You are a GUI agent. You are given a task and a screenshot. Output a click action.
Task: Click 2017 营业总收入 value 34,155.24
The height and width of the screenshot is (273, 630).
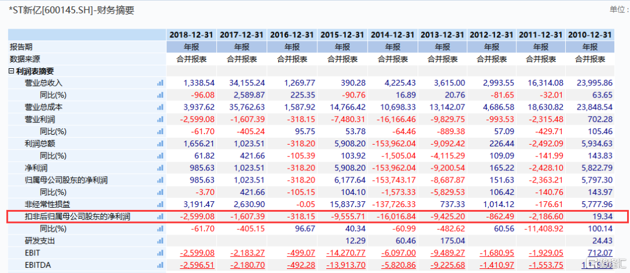click(x=247, y=83)
